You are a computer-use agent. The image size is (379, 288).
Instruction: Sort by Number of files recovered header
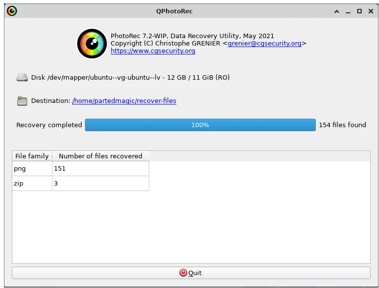[100, 156]
